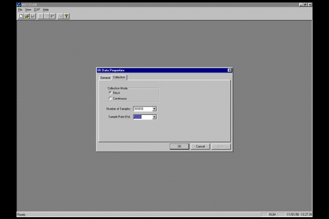Confirm the dialog with the OK button

pyautogui.click(x=179, y=147)
